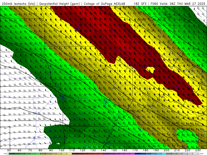Click the 130 label on the legend
Viewport: 207px width, 155px height.
93,150
